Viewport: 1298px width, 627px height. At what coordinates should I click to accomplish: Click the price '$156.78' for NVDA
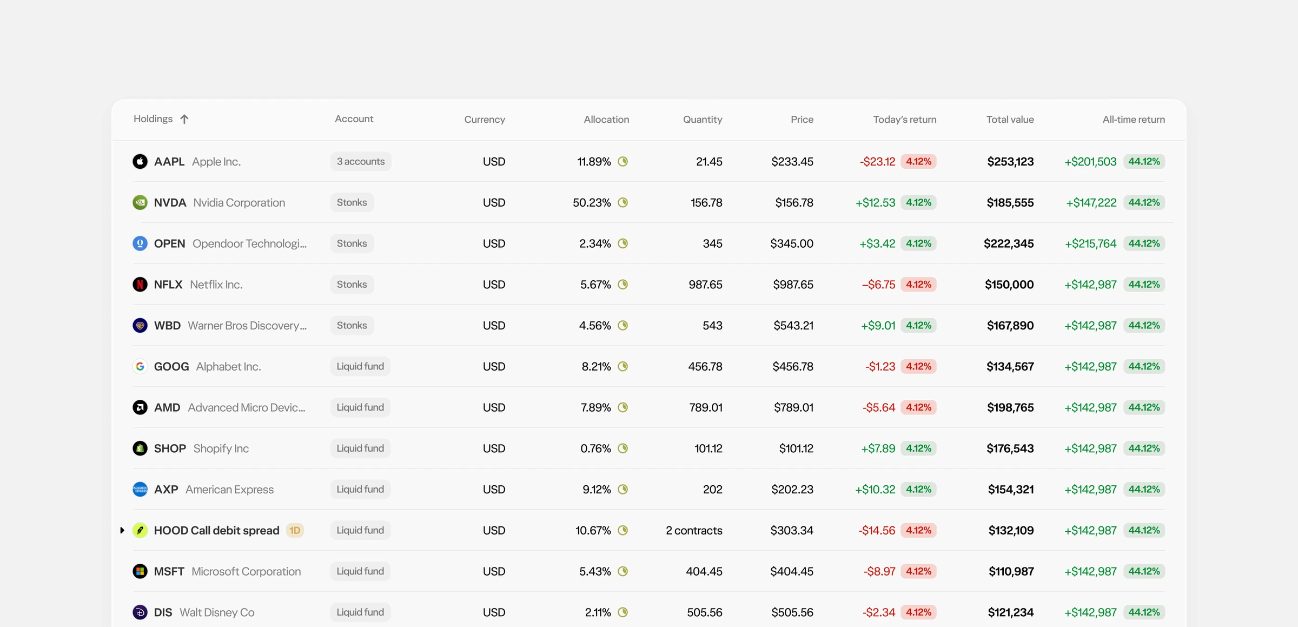(794, 202)
